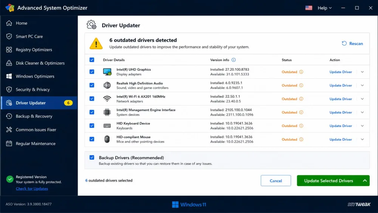Click the Realtek audio speaker icon
378x213 pixels.
click(107, 85)
